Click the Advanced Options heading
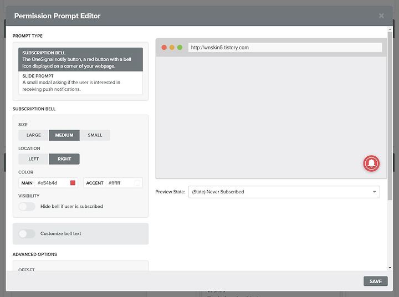This screenshot has height=297, width=399. [x=34, y=254]
